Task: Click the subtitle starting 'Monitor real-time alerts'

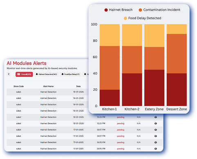Action: click(x=42, y=68)
